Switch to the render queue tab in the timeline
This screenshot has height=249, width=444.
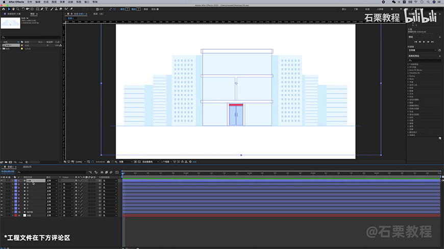click(27, 167)
